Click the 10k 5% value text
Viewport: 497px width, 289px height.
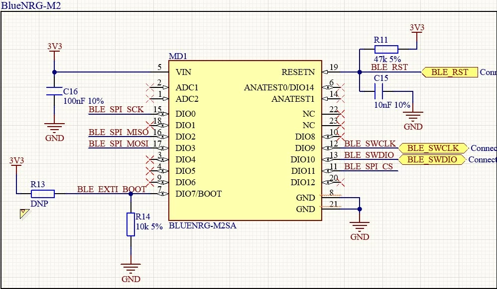coord(149,226)
